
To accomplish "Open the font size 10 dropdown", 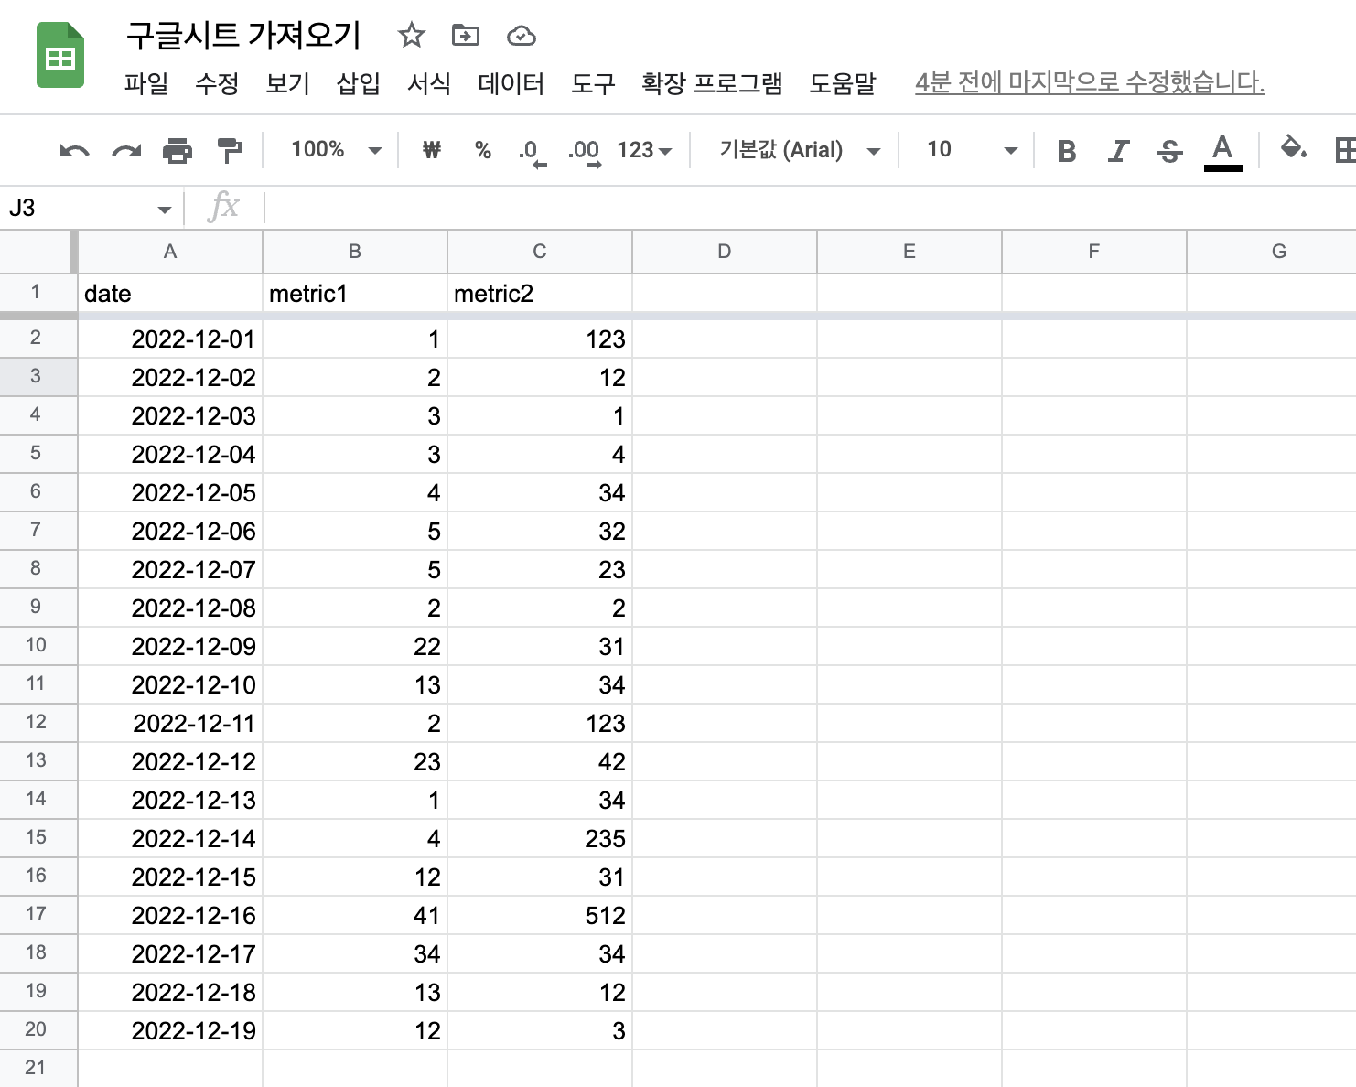I will click(971, 150).
